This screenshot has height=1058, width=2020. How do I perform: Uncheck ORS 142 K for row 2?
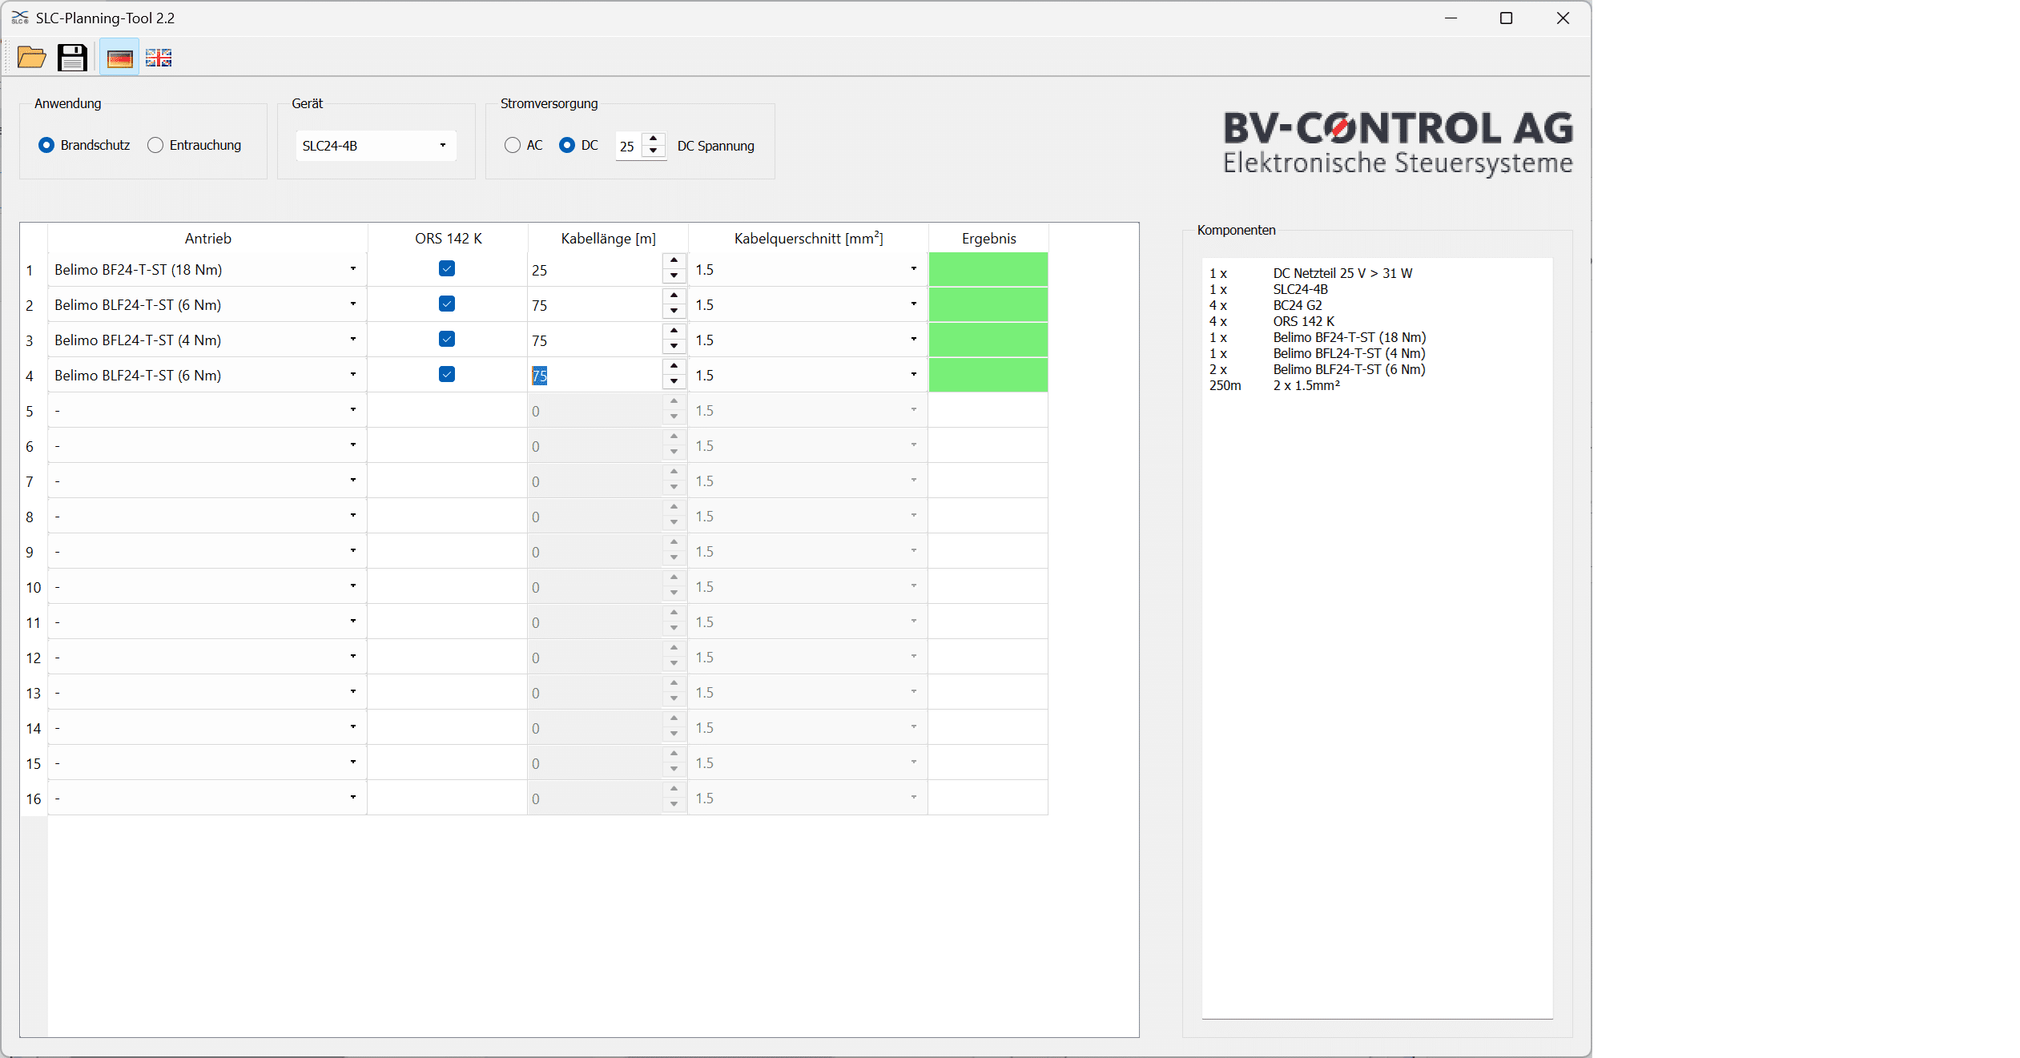coord(447,304)
